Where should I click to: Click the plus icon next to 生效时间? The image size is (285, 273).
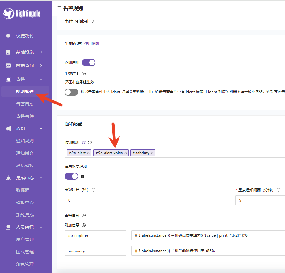tap(83, 74)
